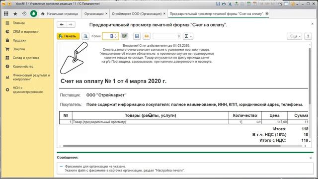Screen dimensions: 318x179
Task: Open the Казначейство section
Action: [x=23, y=66]
